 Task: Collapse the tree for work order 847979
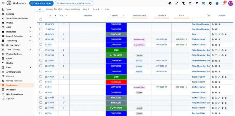46,24
